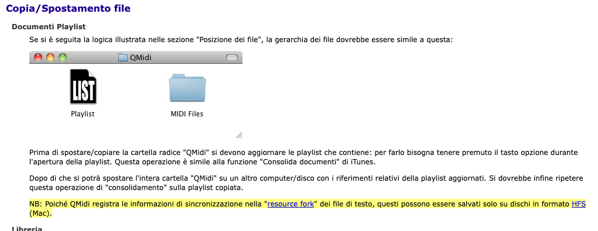The image size is (598, 231).
Task: Follow the "resource fork" link
Action: [x=291, y=204]
